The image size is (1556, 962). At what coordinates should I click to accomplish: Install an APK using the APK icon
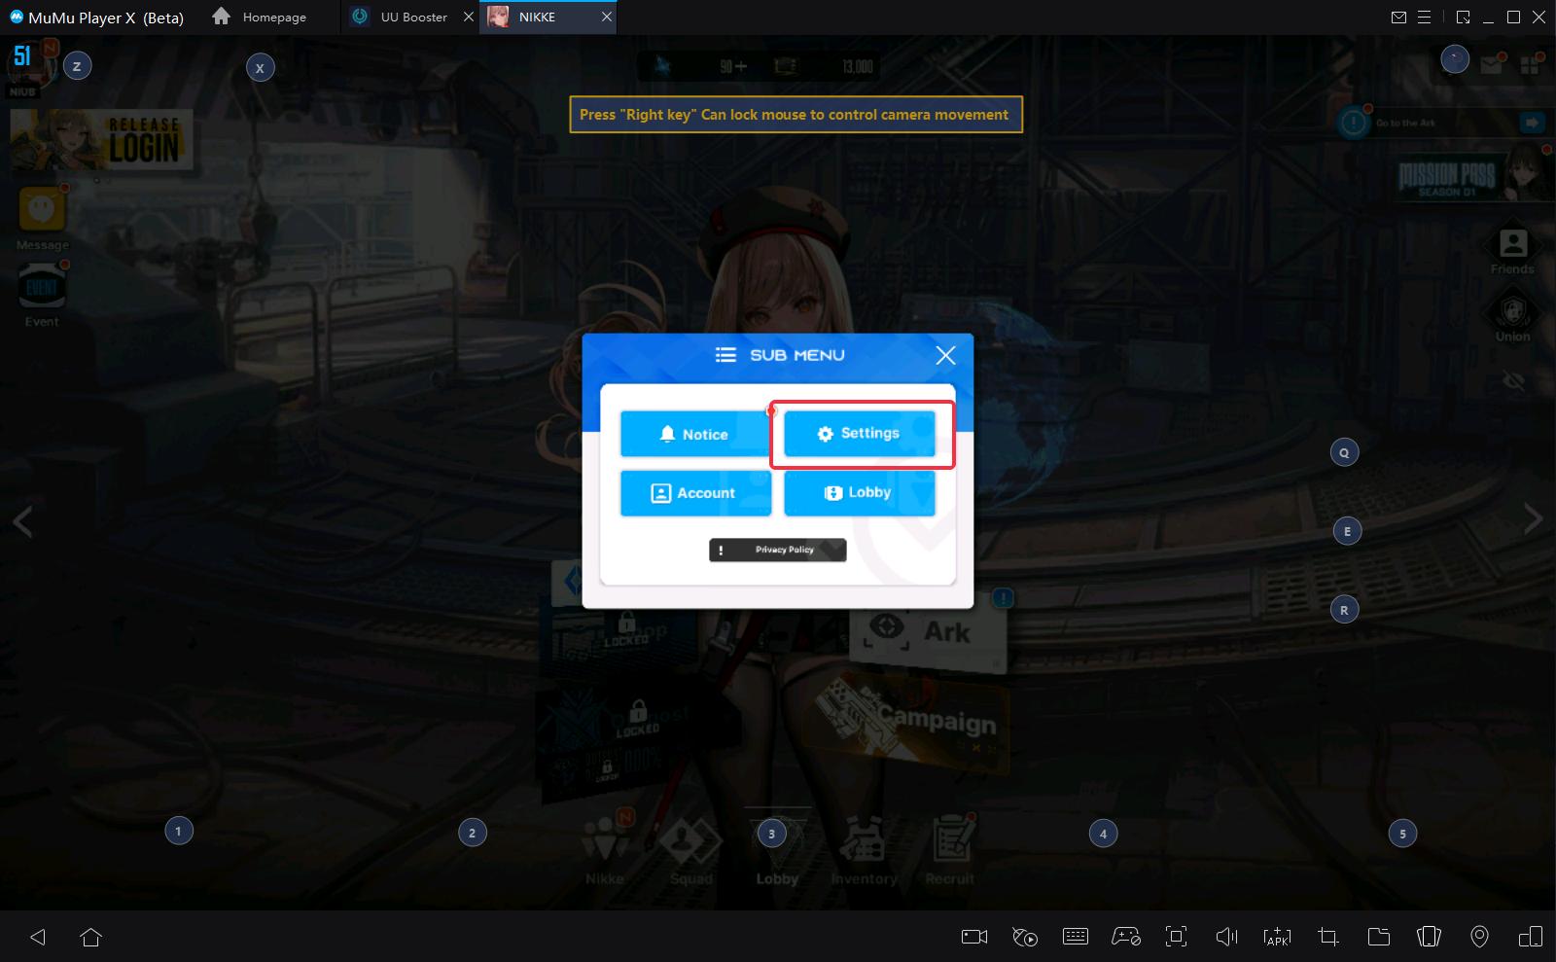pos(1277,937)
